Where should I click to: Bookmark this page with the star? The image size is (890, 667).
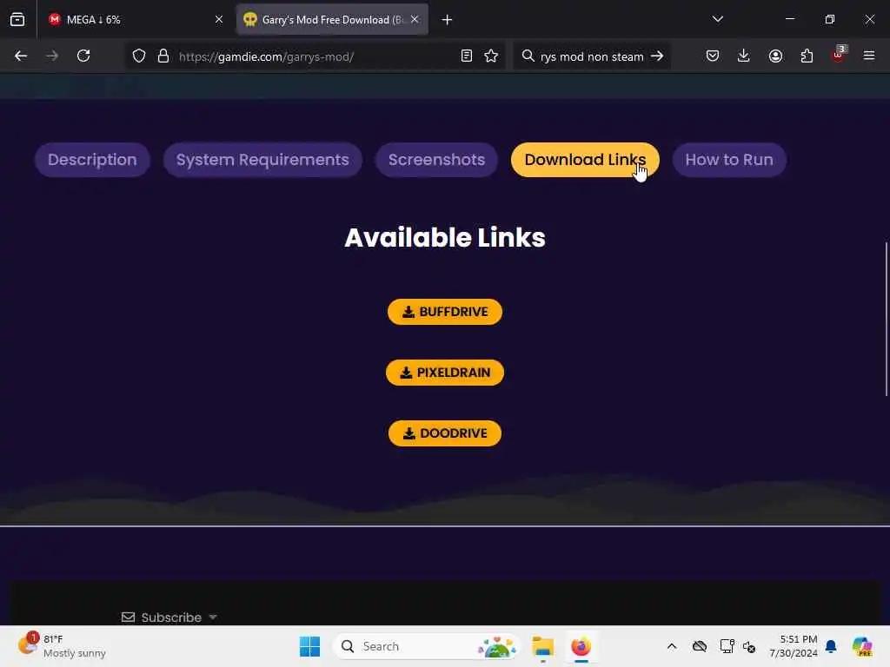click(x=491, y=56)
